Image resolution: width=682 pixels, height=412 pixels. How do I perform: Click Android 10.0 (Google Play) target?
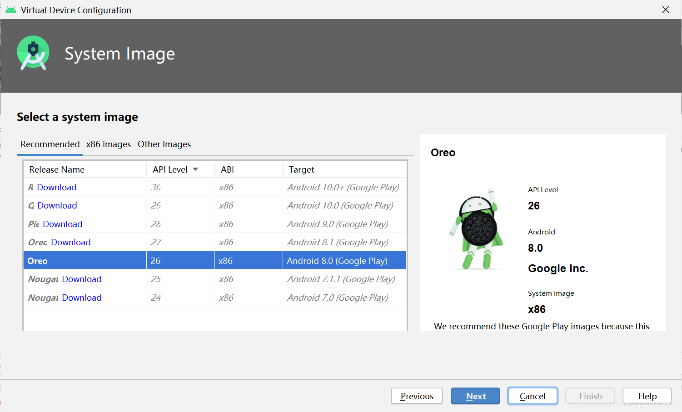340,205
